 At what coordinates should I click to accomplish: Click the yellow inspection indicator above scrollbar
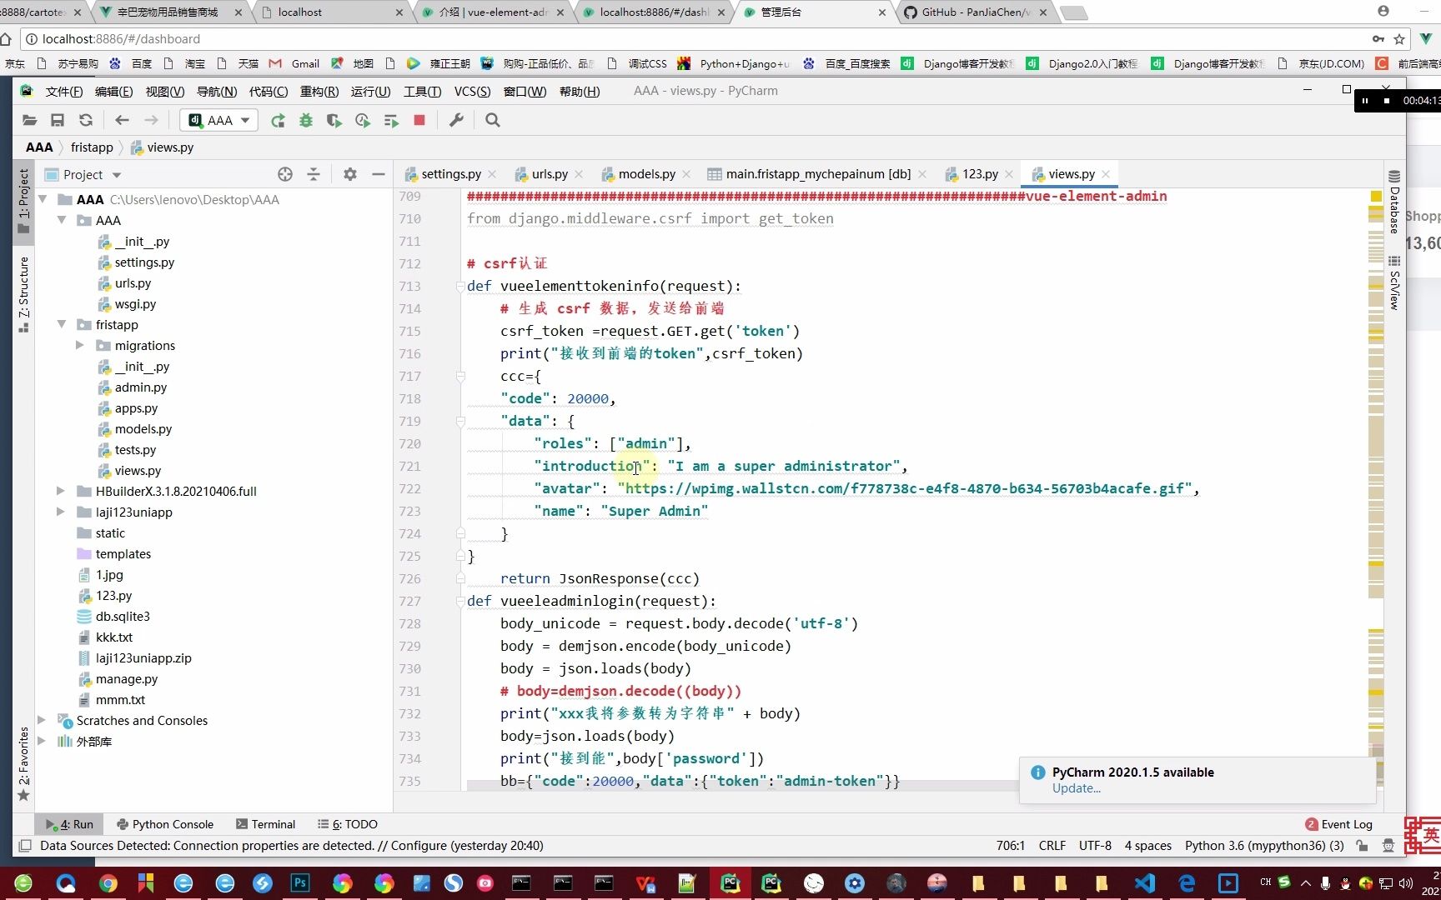tap(1376, 197)
